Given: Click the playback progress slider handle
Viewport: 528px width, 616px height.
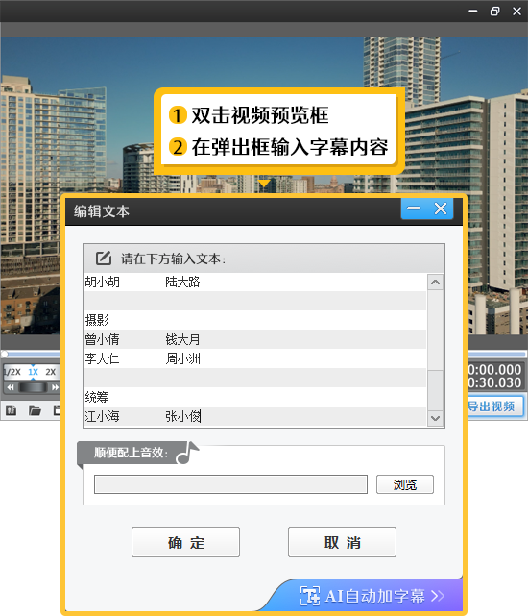Looking at the screenshot, I should (x=5, y=354).
